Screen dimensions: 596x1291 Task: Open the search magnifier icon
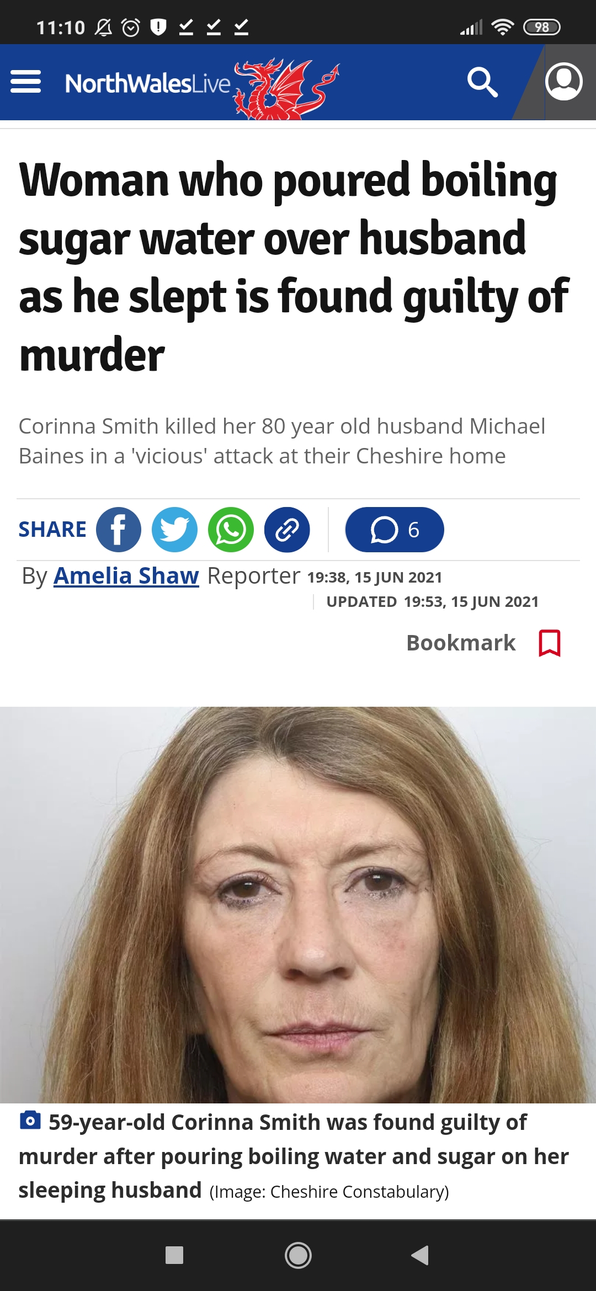pos(482,82)
